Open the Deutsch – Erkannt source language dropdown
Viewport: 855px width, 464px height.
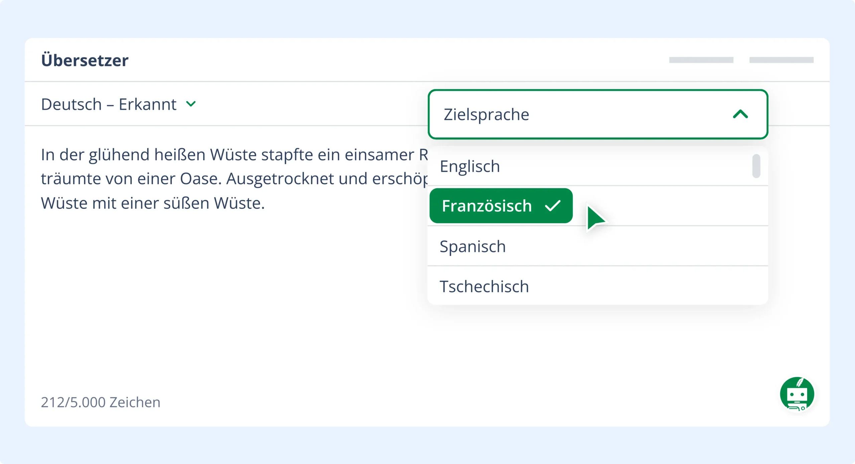(x=109, y=104)
